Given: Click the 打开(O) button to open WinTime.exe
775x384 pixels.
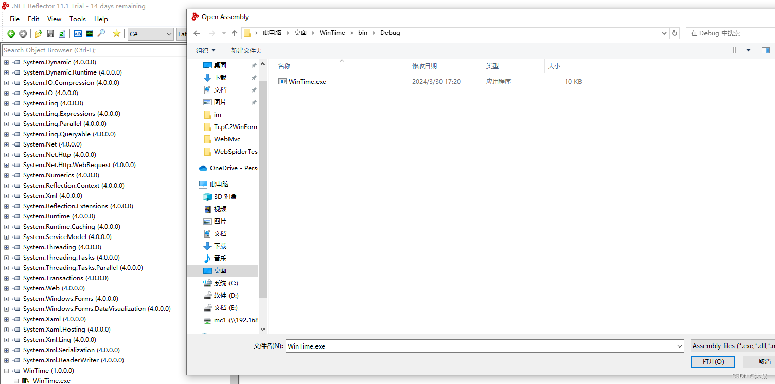Looking at the screenshot, I should click(713, 361).
